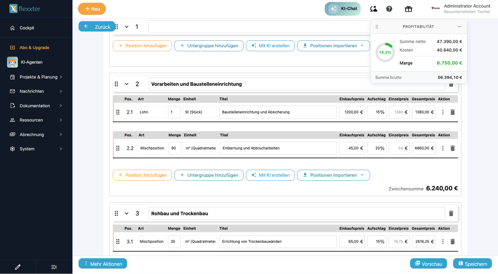Open Positionen importieren dropdown in group 2
Image resolution: width=498 pixels, height=274 pixels.
[x=334, y=175]
